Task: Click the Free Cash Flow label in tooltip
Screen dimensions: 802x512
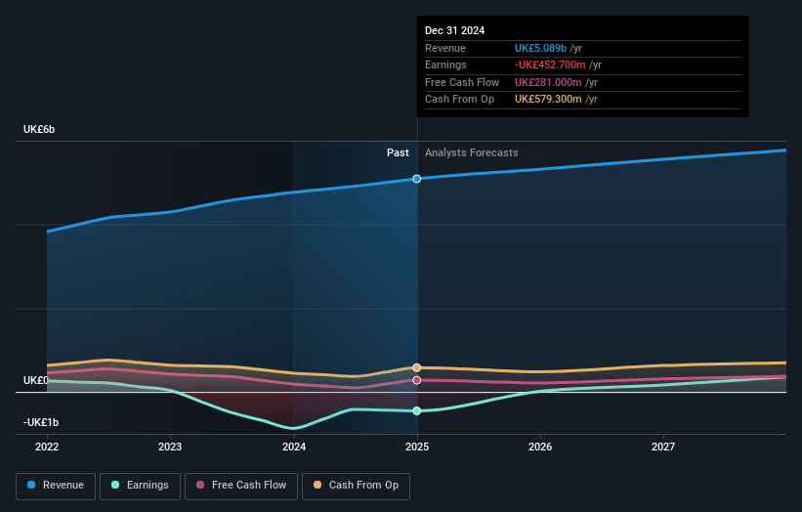Action: click(x=462, y=82)
